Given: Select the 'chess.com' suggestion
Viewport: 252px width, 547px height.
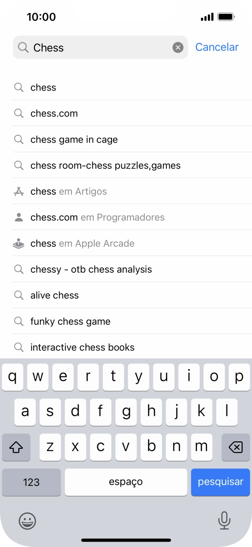Looking at the screenshot, I should tap(54, 113).
